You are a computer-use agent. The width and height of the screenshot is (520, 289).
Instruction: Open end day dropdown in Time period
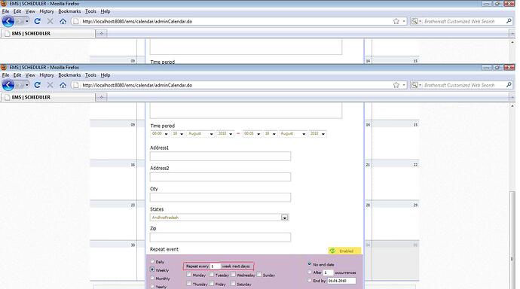(x=271, y=133)
